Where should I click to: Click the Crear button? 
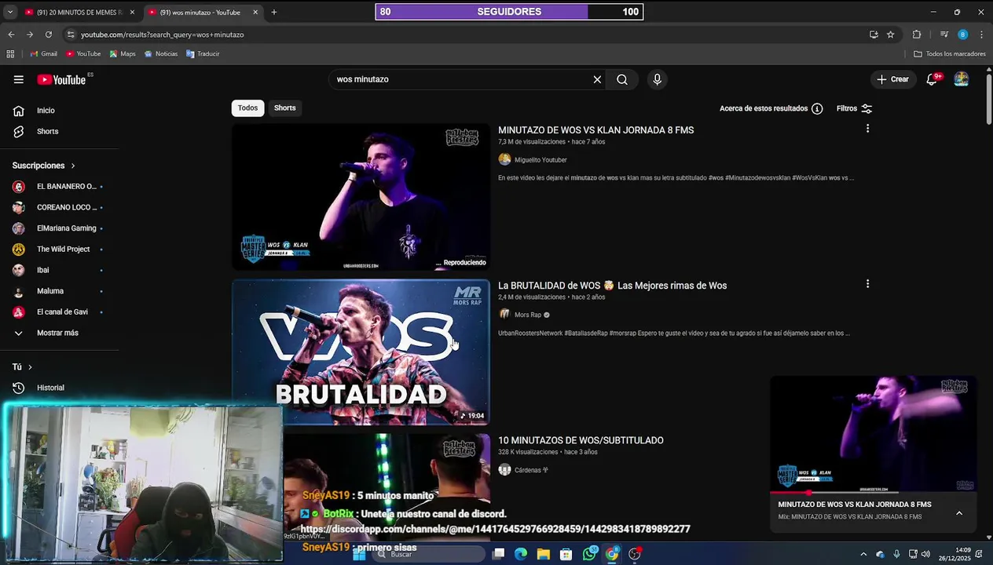(x=893, y=79)
